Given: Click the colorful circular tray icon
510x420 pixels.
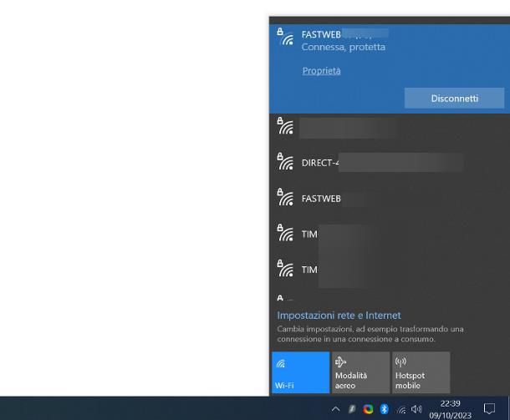Looking at the screenshot, I should click(x=368, y=409).
